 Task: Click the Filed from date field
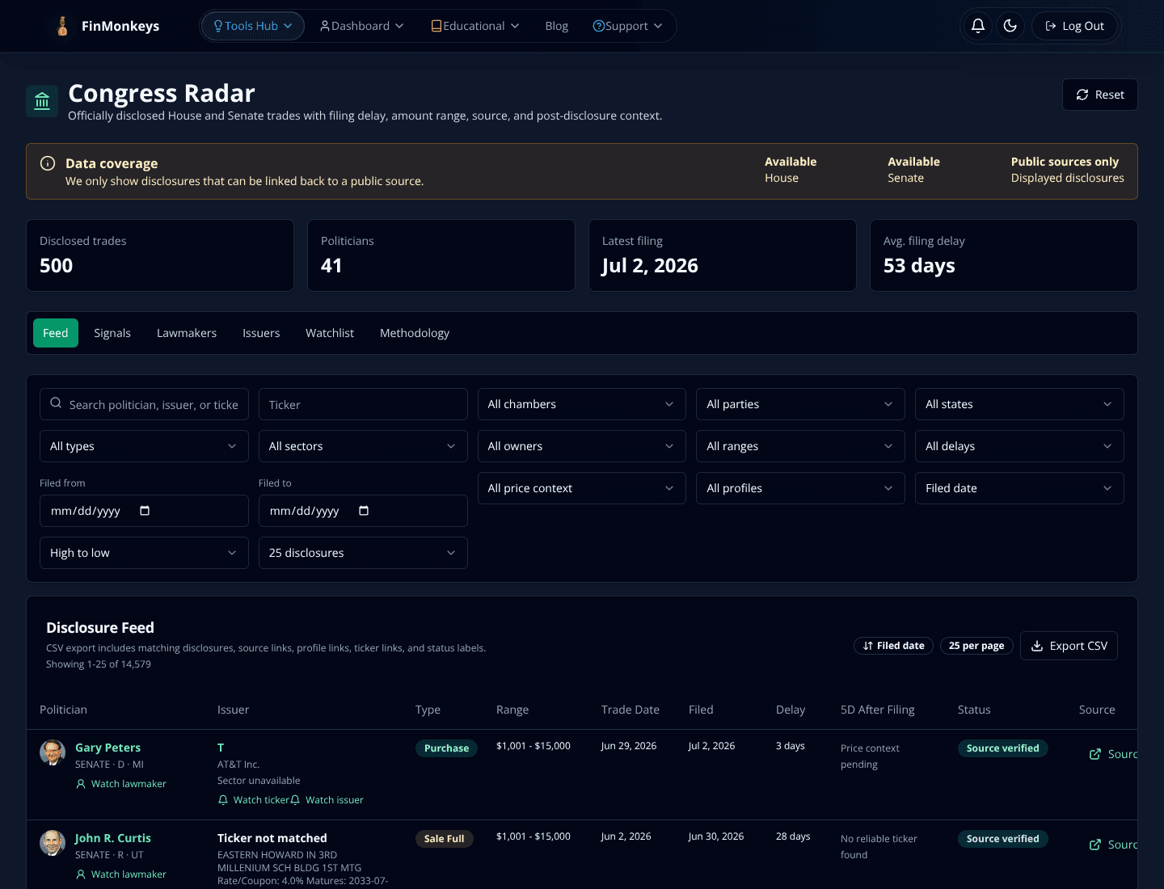pos(144,511)
